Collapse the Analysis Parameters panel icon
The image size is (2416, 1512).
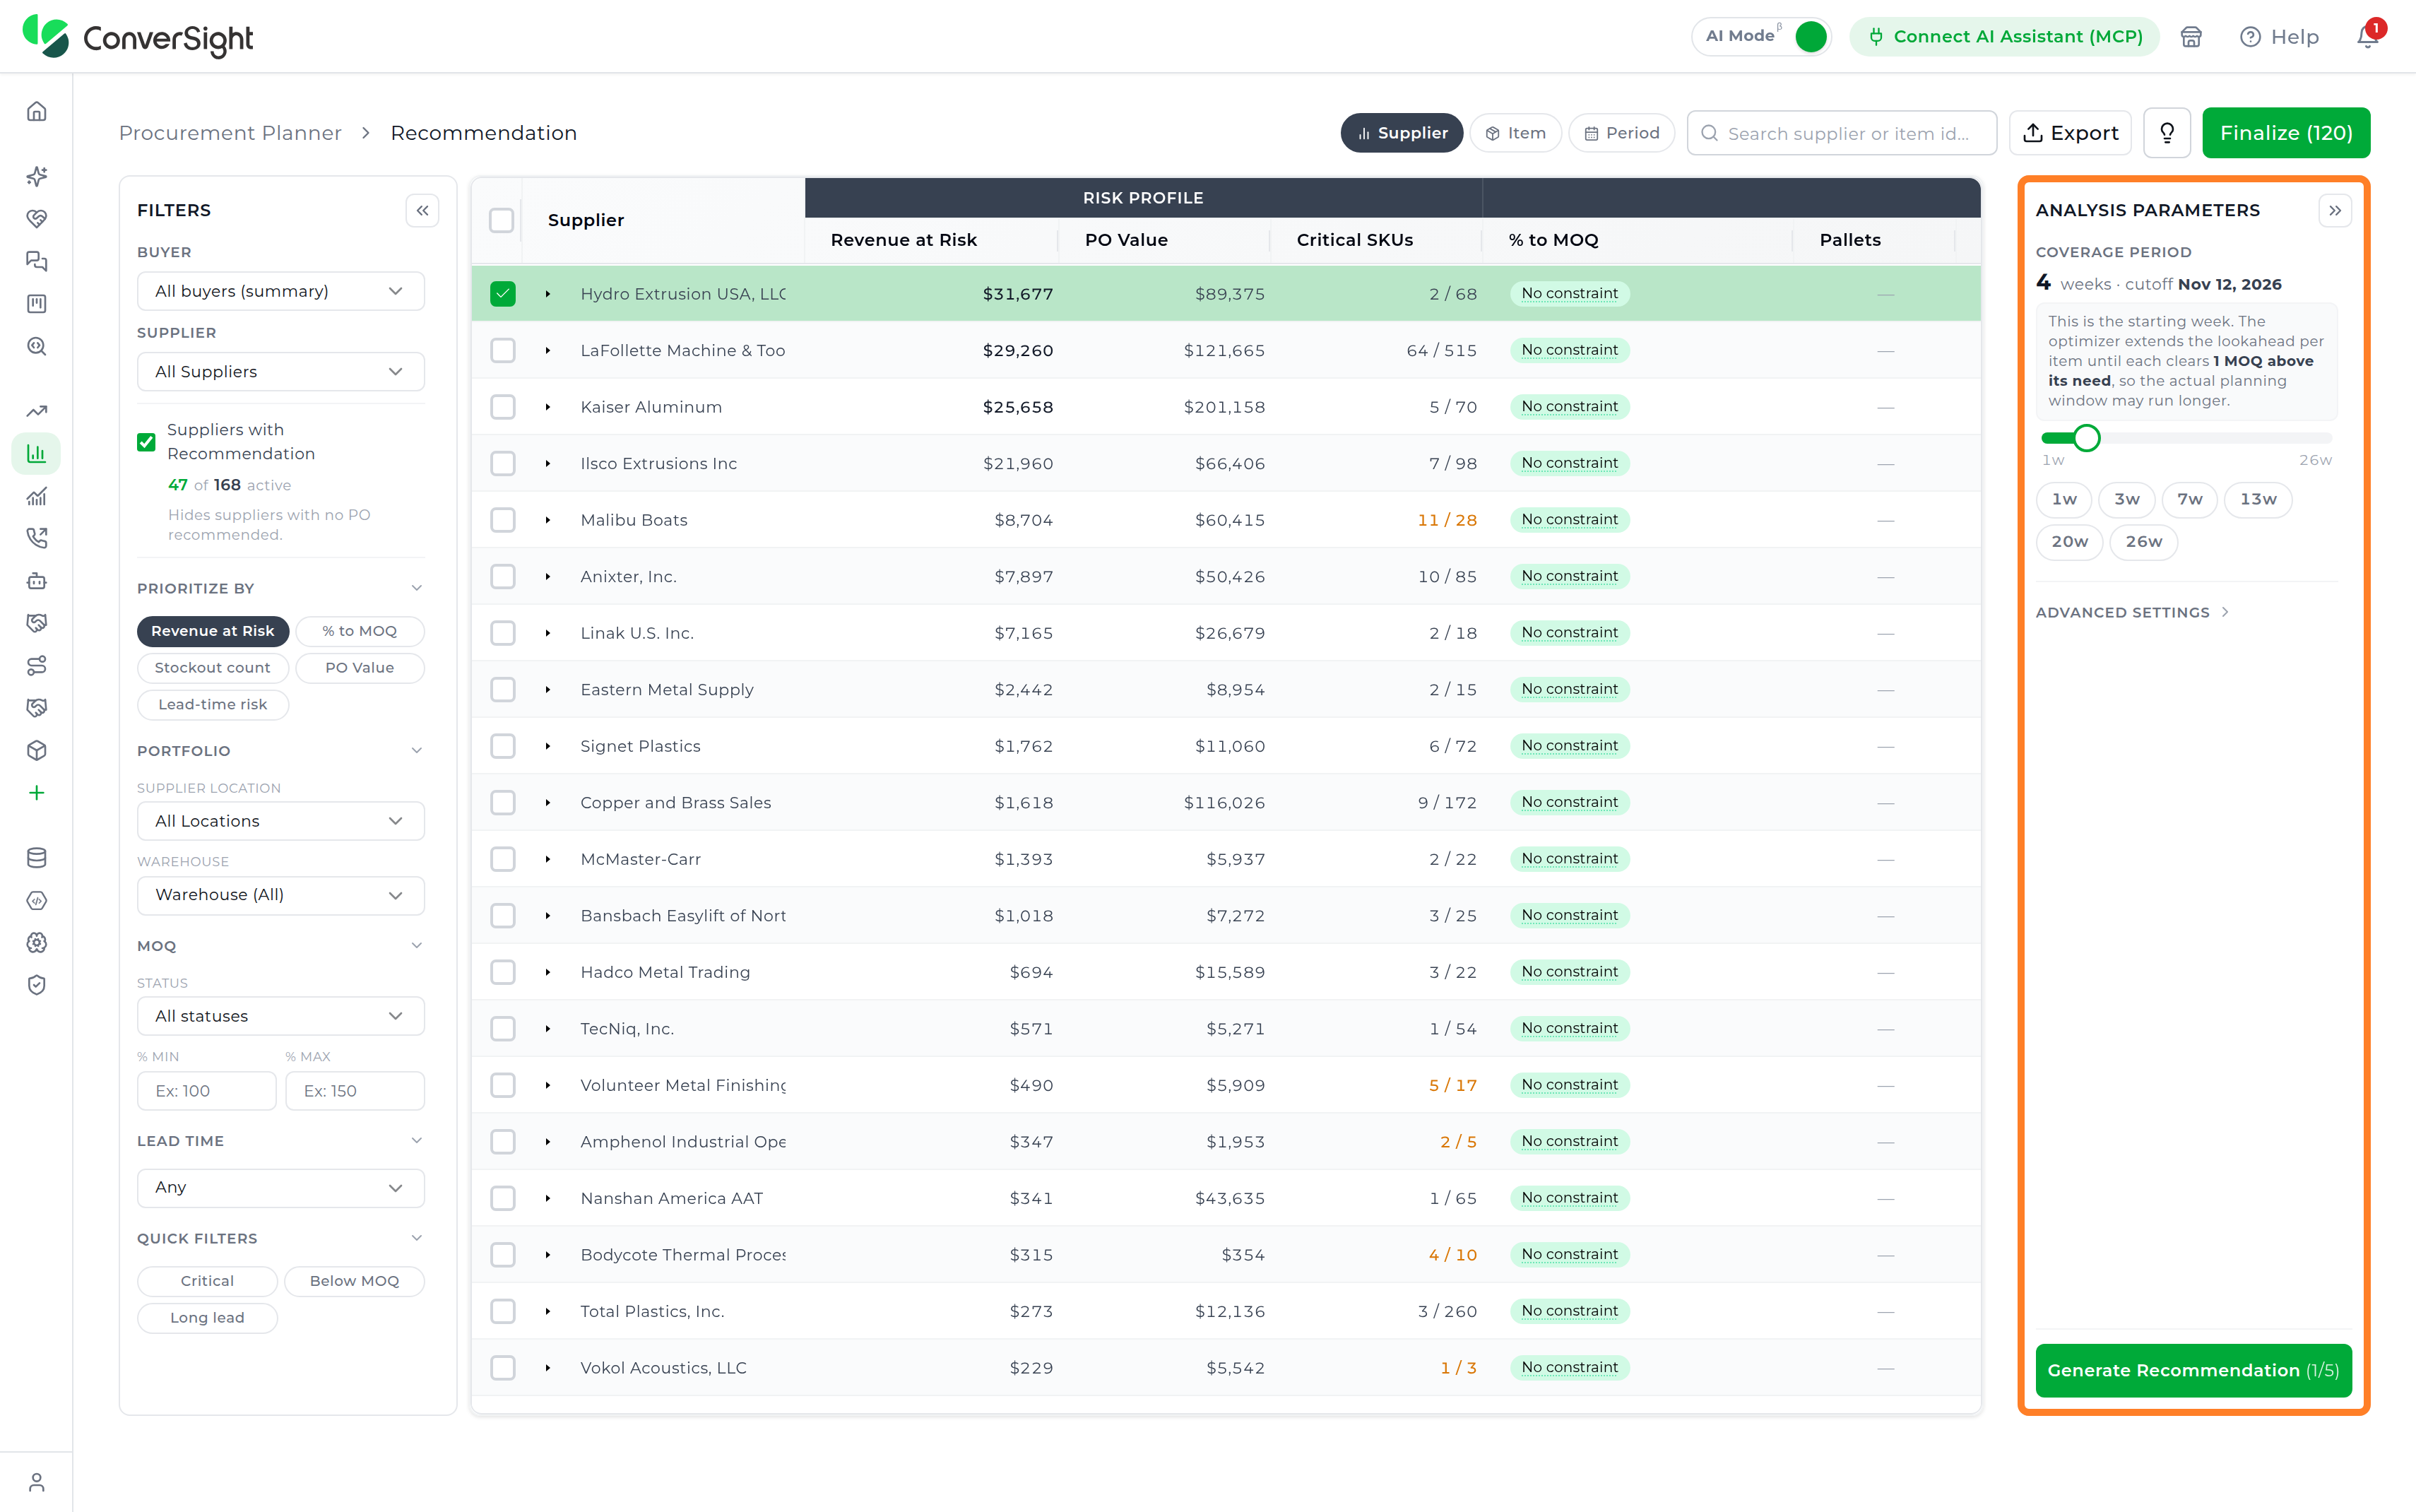(2334, 210)
